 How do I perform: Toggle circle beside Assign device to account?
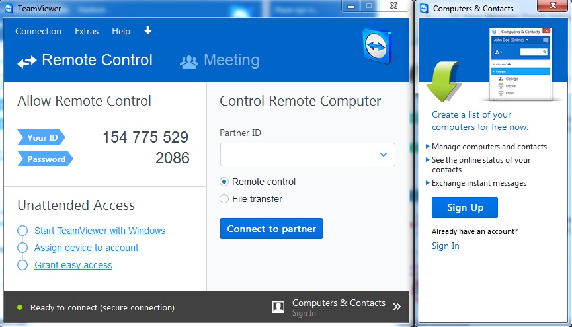pos(22,248)
